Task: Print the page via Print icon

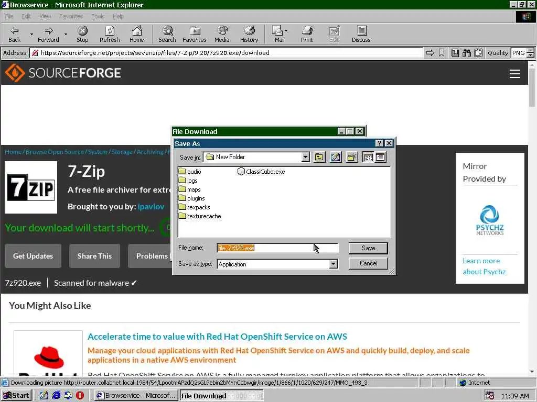Action: 307,34
